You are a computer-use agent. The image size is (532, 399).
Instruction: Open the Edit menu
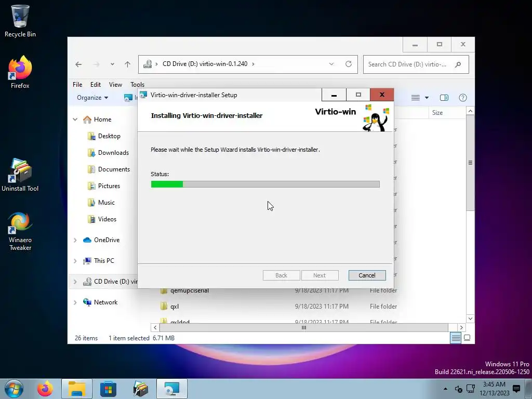tap(96, 85)
